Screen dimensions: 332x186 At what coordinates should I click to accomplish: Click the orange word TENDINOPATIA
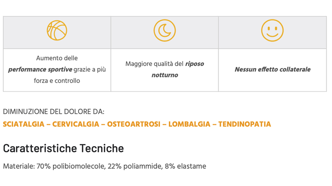point(244,124)
